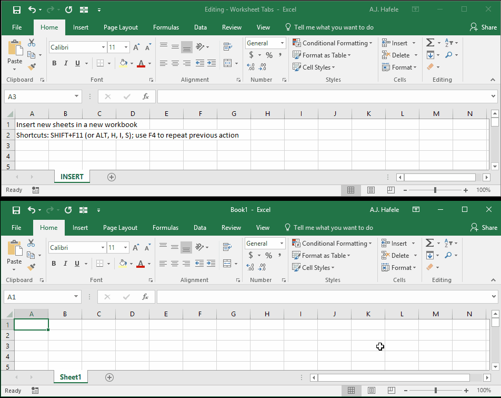
Task: Click zoom slider handle in Worksheet Tabs window
Action: coord(435,190)
